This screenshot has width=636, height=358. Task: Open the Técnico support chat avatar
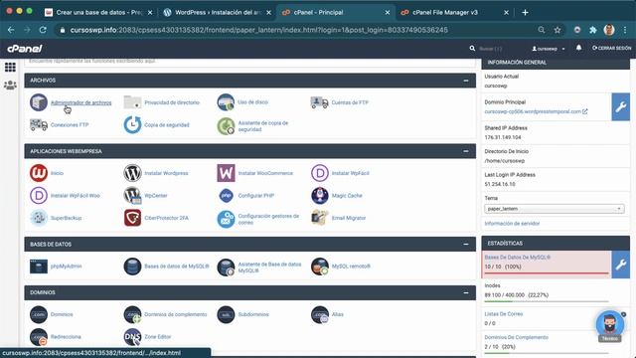tap(609, 323)
